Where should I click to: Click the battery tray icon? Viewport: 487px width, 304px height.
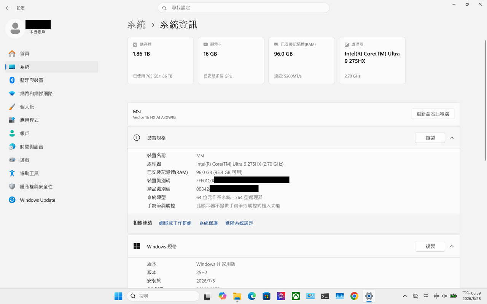454,296
